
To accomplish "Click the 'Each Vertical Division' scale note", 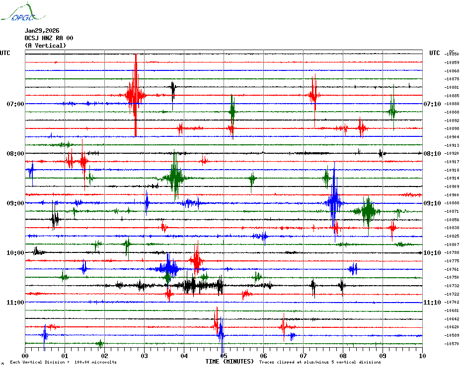I will tap(63, 362).
